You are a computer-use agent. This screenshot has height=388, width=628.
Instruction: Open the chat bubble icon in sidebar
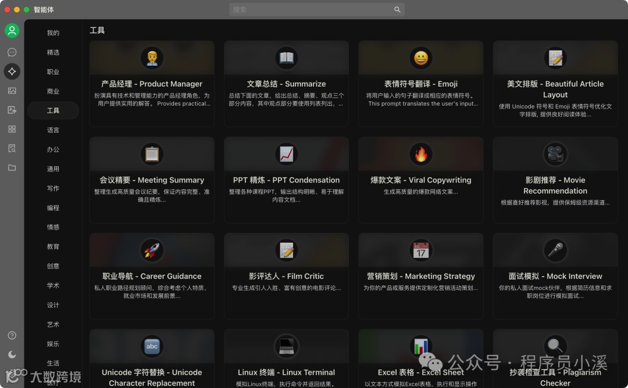click(12, 52)
